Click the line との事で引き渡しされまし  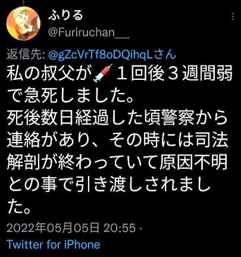click(108, 184)
